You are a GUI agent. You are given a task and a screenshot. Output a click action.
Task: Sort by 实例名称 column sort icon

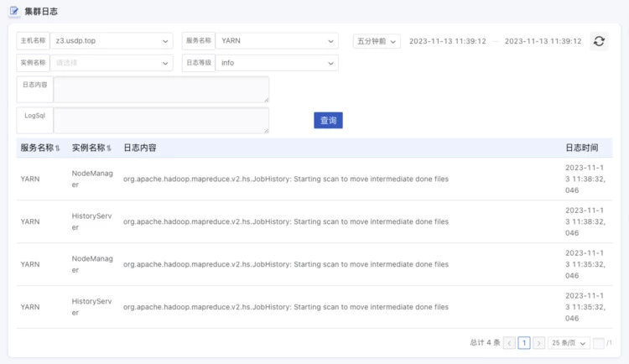click(109, 148)
